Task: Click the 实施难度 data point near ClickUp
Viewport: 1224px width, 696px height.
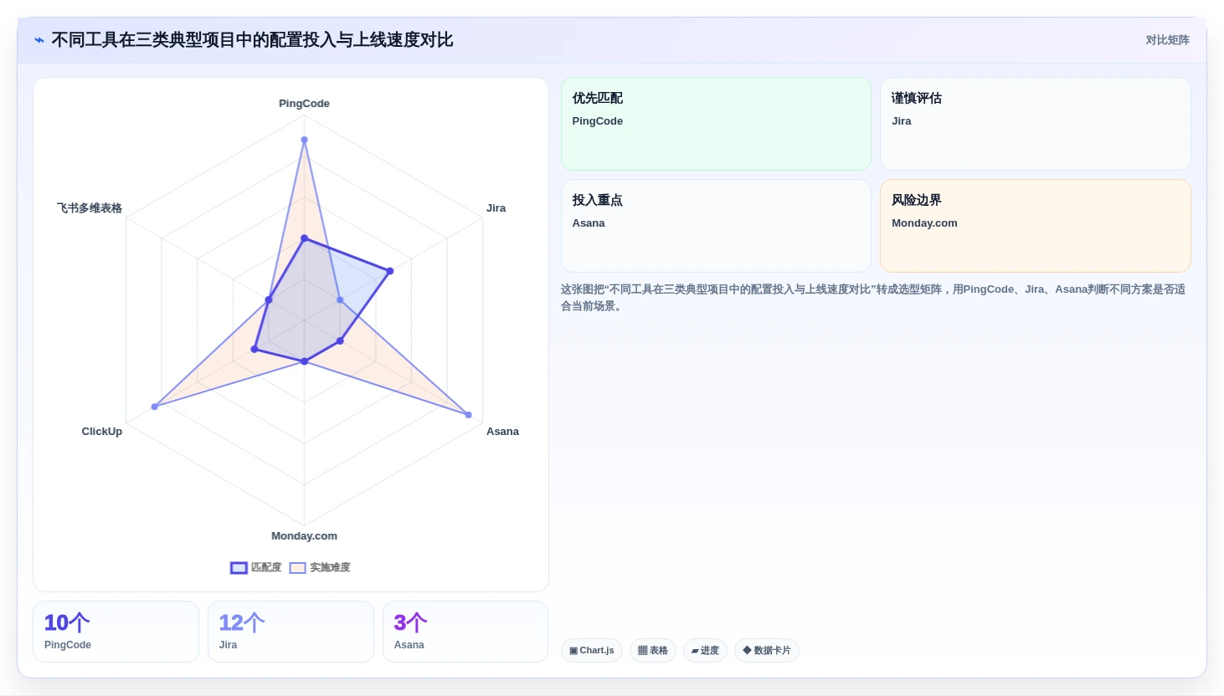Action: (154, 407)
